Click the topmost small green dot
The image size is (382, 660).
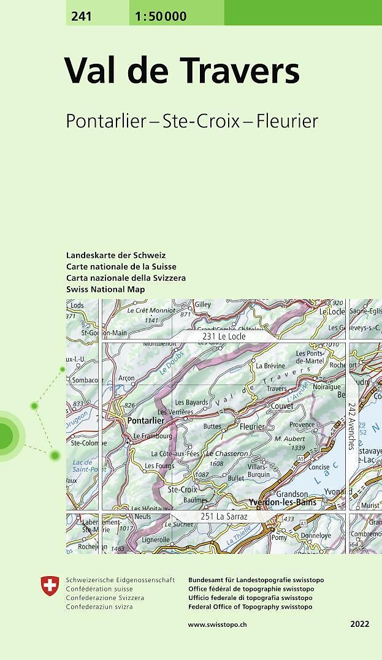[x=62, y=370]
